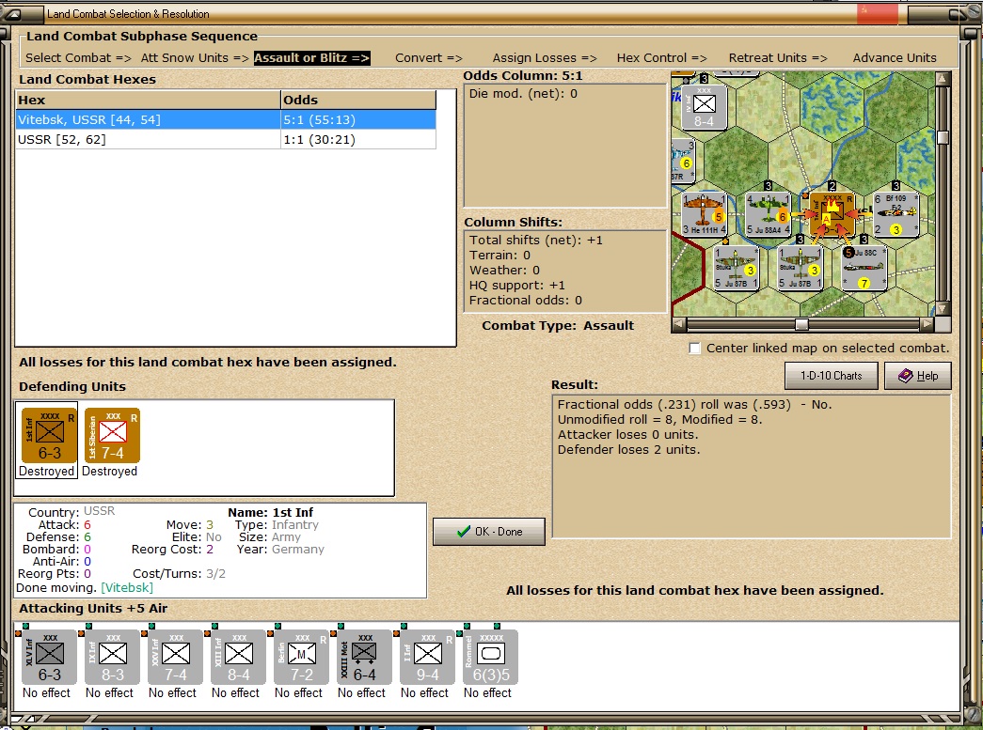Image resolution: width=983 pixels, height=730 pixels.
Task: Click the Hex column header
Action: (x=148, y=101)
